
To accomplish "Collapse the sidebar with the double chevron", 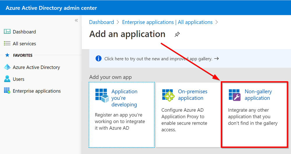I will 76,20.
